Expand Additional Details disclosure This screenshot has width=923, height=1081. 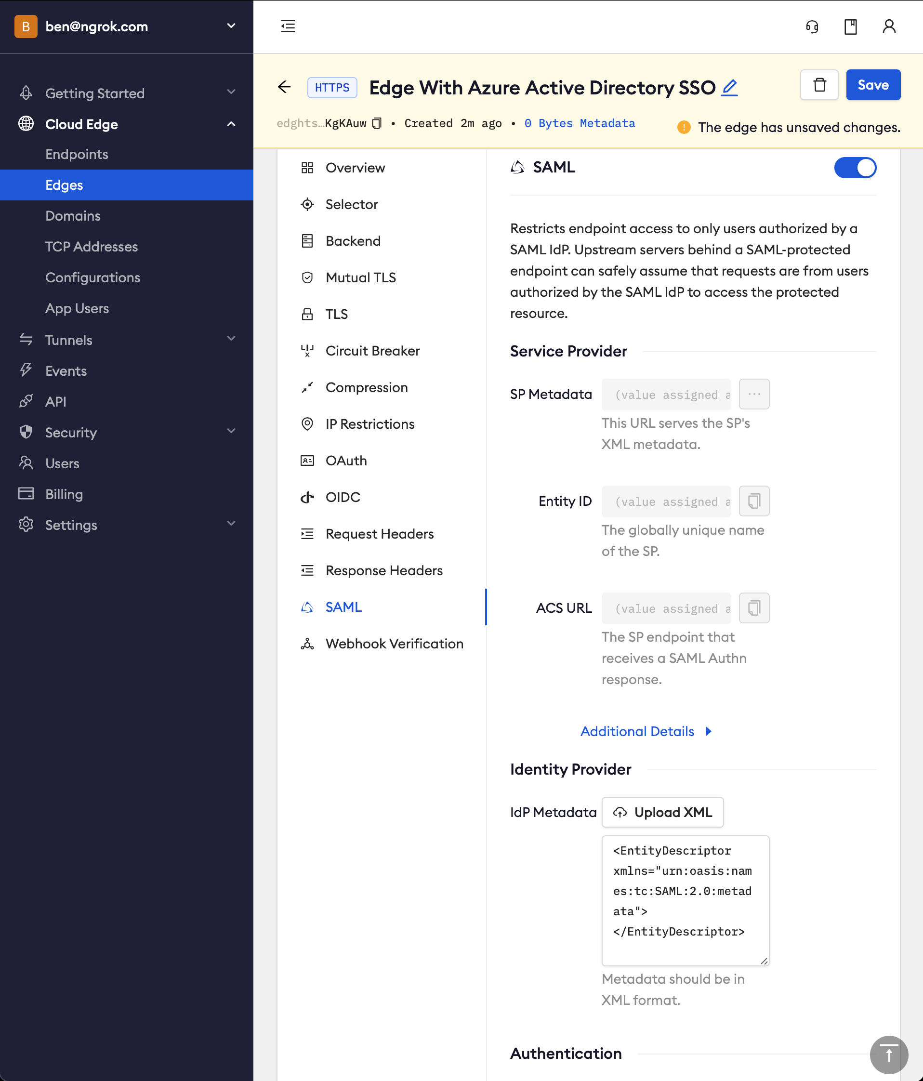point(646,731)
